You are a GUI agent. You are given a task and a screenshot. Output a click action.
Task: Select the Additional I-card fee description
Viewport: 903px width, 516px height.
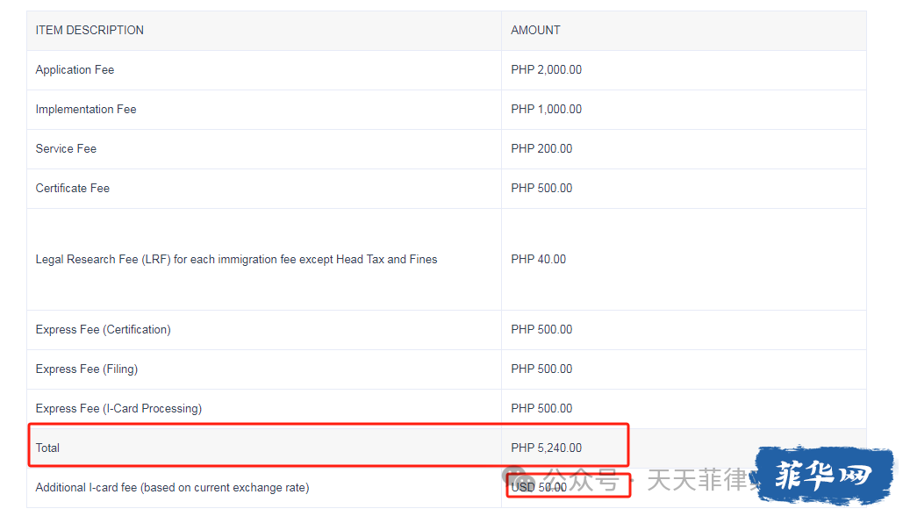pos(172,487)
